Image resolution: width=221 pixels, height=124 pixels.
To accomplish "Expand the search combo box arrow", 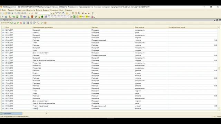I will tap(51, 13).
